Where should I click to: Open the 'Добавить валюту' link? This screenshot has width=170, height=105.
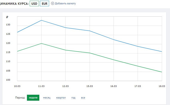pos(65,3)
